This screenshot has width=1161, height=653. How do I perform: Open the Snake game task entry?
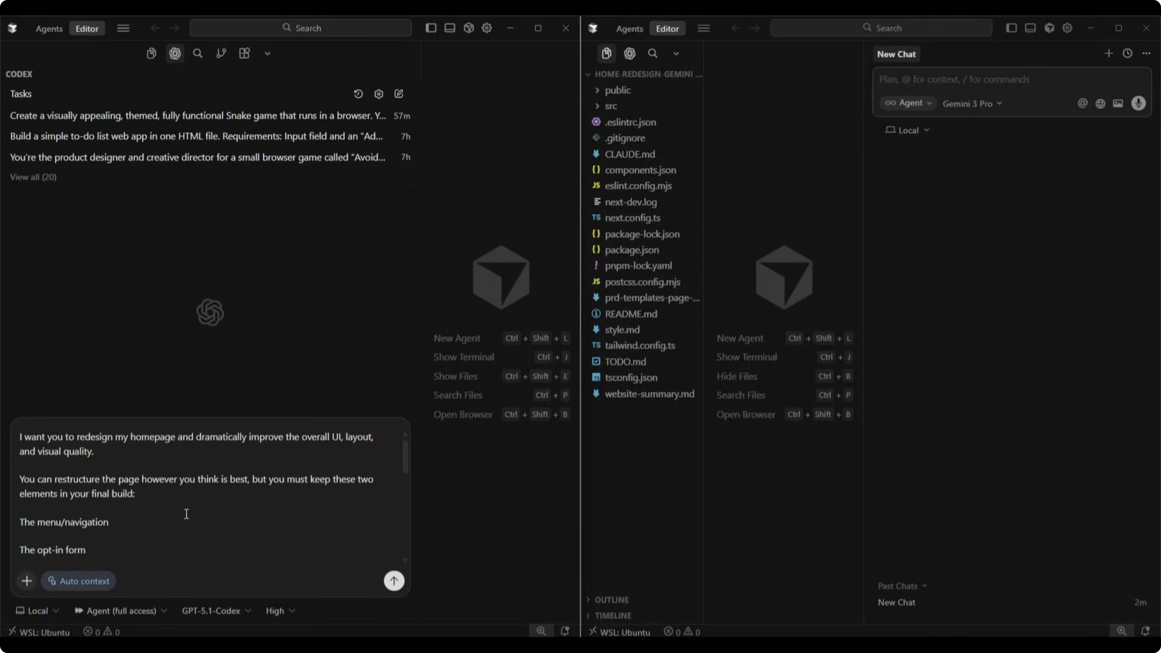coord(198,115)
